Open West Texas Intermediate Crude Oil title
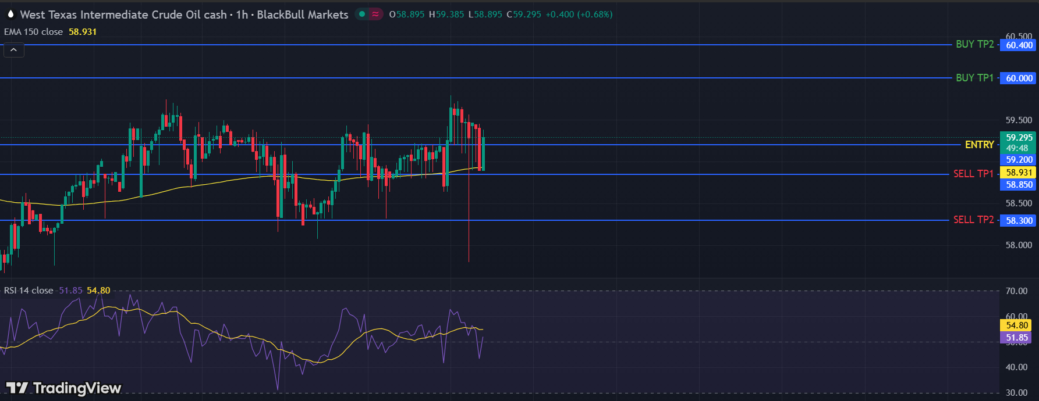Image resolution: width=1039 pixels, height=401 pixels. click(123, 15)
